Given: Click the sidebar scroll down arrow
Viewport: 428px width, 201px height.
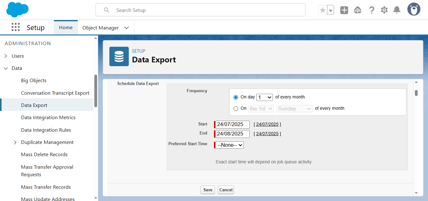Looking at the screenshot, I should coord(96,198).
